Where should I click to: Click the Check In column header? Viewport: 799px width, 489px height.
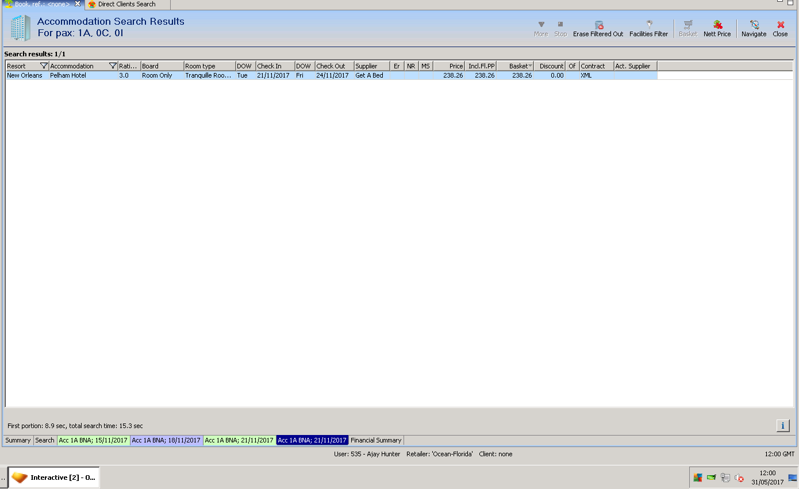point(274,66)
